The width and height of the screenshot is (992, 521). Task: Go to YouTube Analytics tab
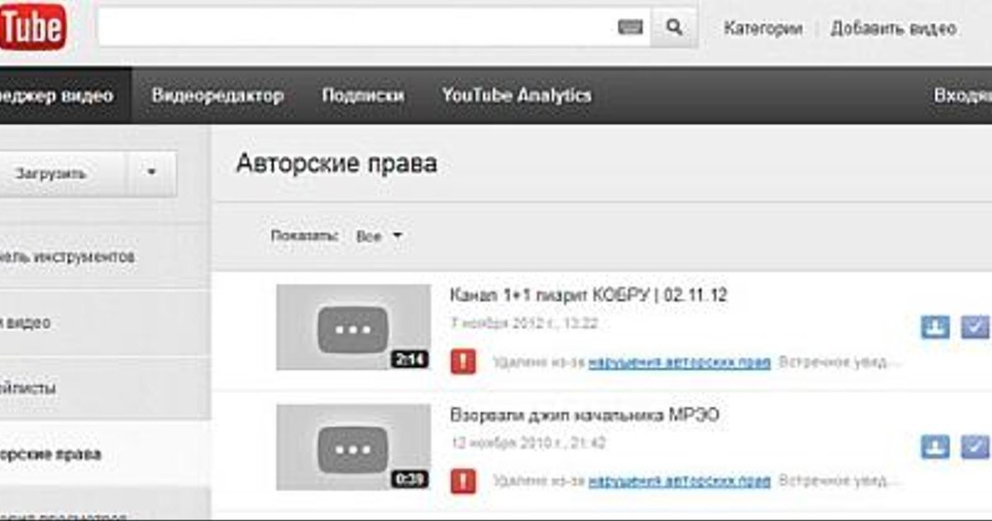click(517, 95)
